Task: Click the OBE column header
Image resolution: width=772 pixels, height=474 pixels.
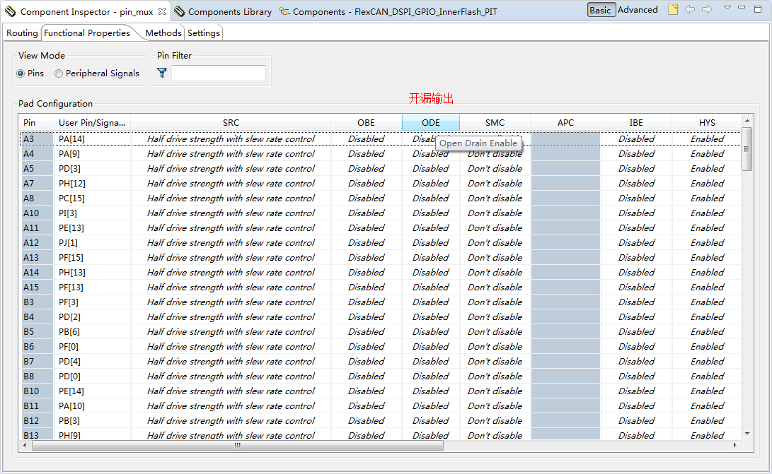Action: click(x=367, y=122)
